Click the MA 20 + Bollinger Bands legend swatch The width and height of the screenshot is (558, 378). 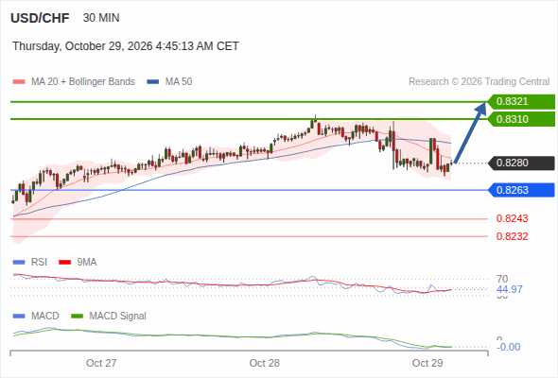[19, 82]
